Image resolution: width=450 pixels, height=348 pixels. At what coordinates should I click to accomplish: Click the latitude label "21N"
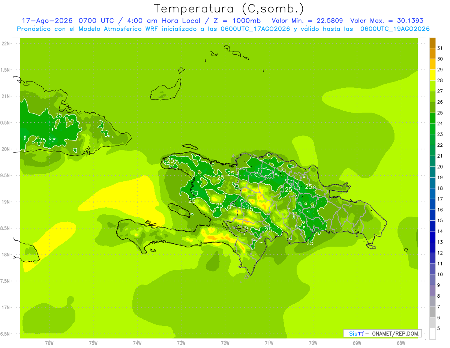(x=5, y=96)
